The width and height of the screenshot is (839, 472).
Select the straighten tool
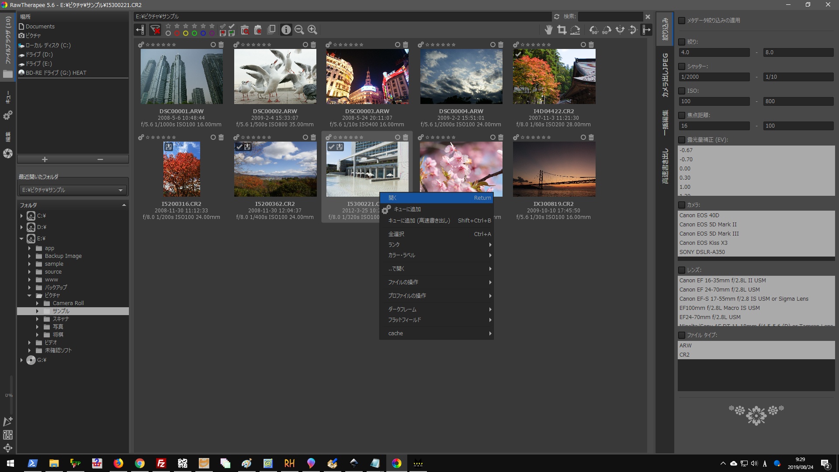point(576,30)
